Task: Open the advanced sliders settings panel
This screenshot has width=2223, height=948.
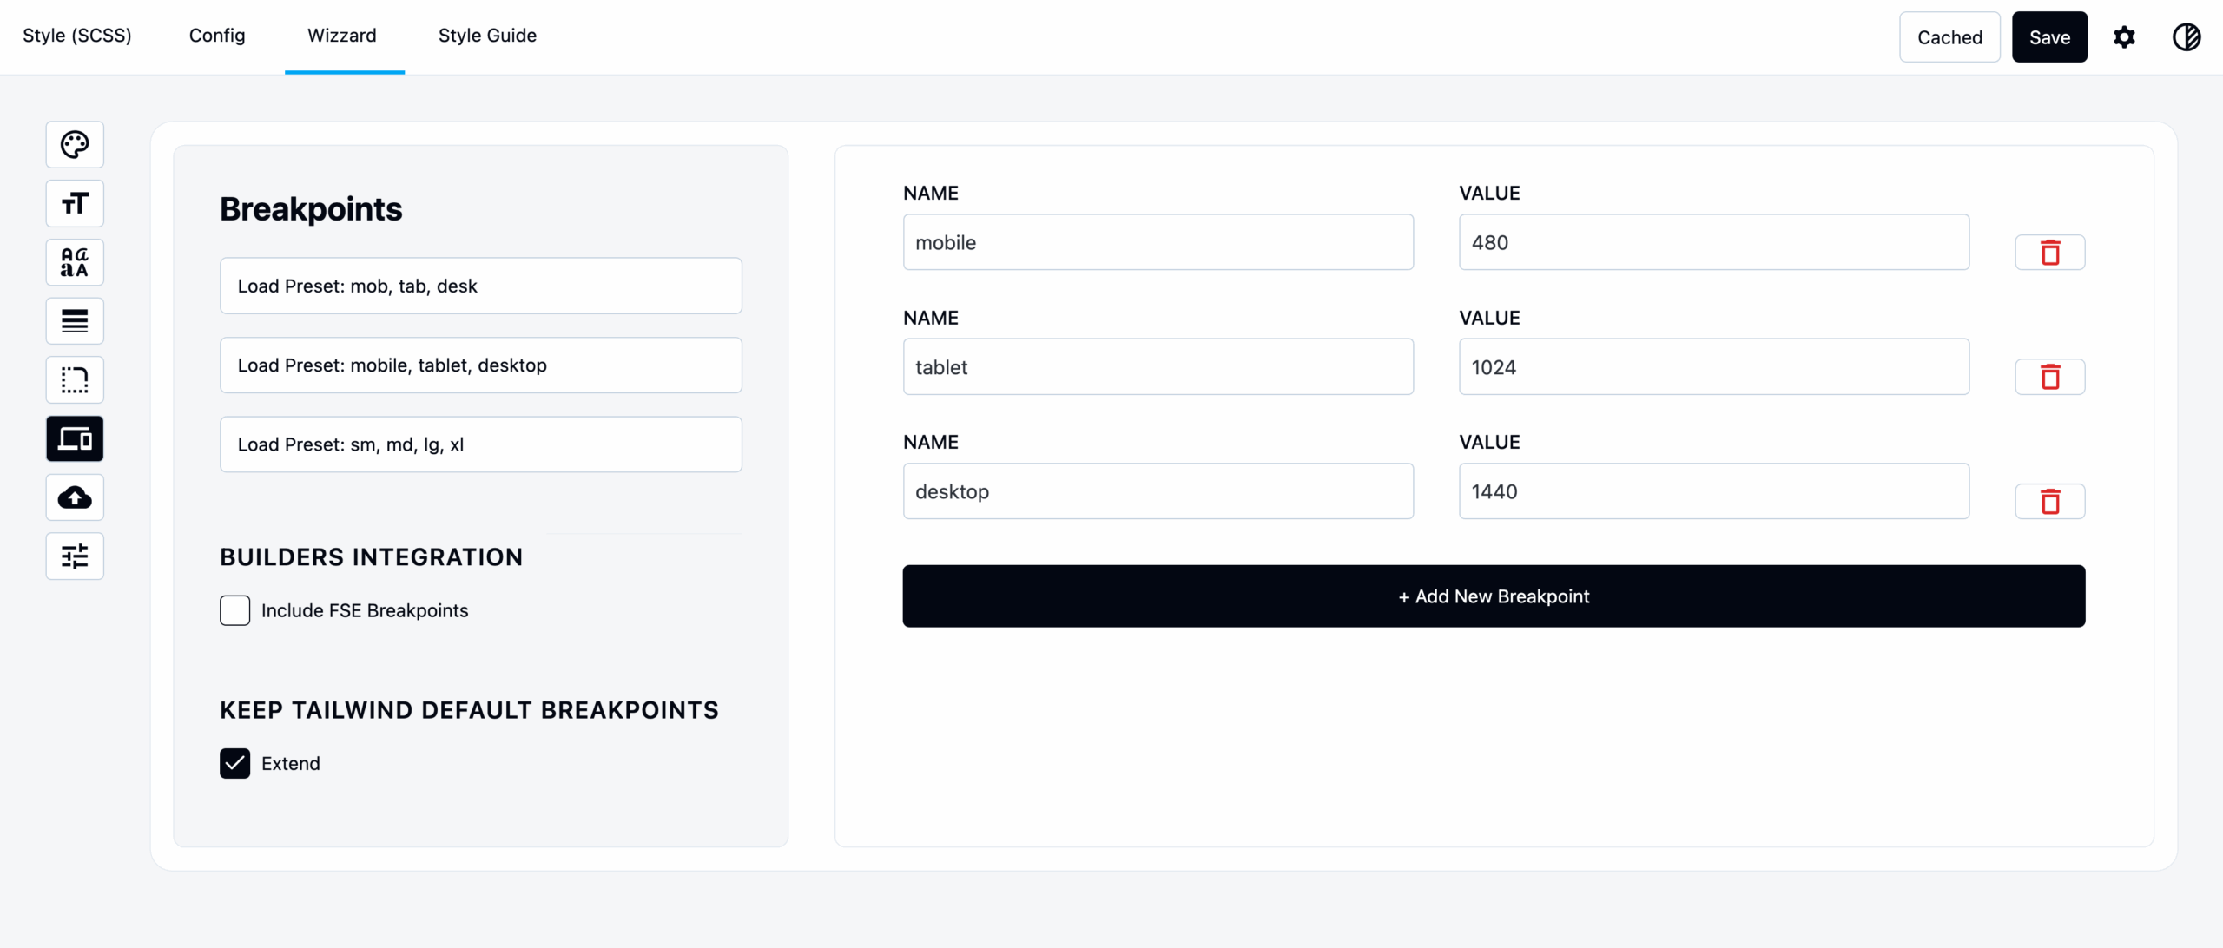Action: coord(75,556)
